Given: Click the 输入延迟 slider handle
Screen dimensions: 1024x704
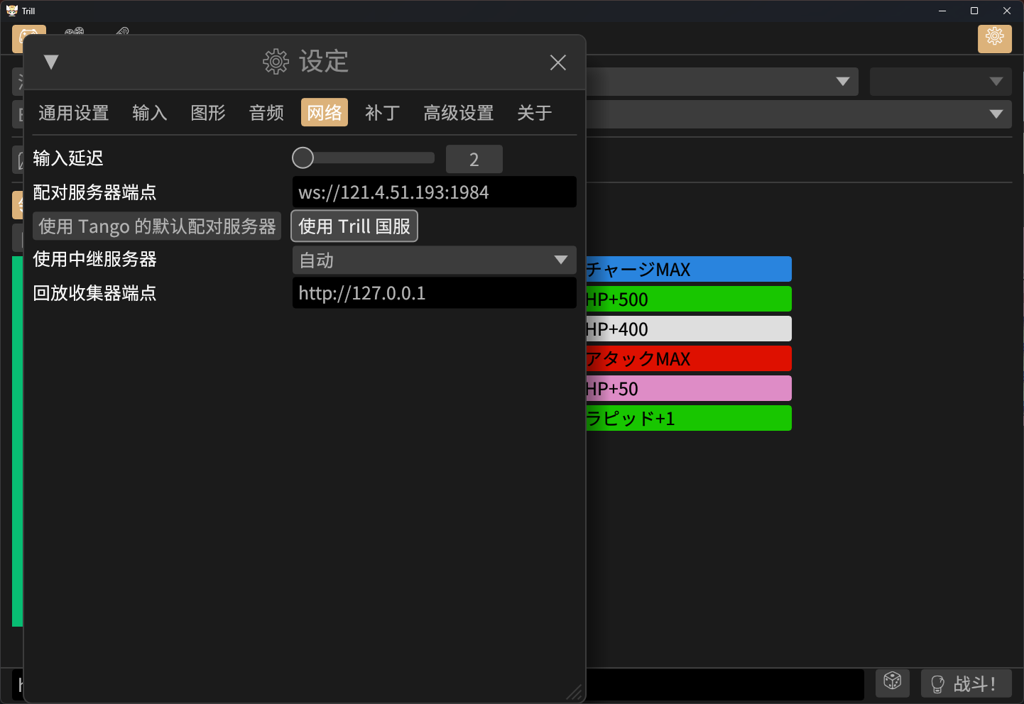Looking at the screenshot, I should pos(303,158).
